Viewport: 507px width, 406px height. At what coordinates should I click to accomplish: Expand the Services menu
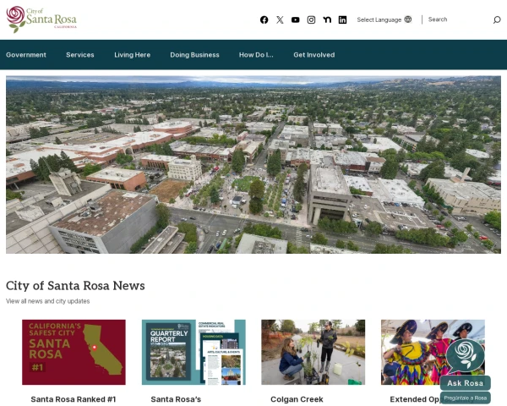pyautogui.click(x=80, y=55)
